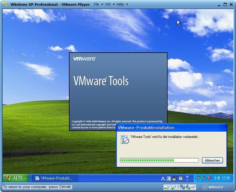Screen dimensions: 236x192
Task: Click the floppy drive device icon
Action: 177,187
